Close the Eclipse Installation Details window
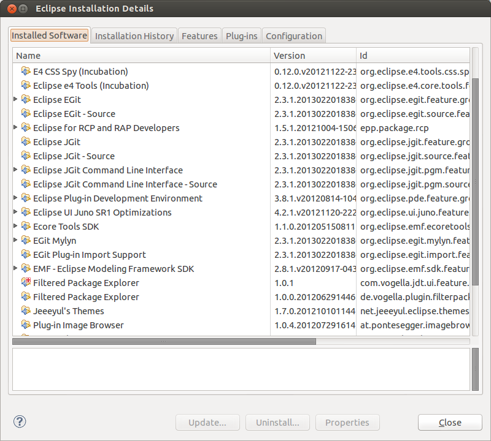Viewport: 491px width, 441px height. point(12,9)
